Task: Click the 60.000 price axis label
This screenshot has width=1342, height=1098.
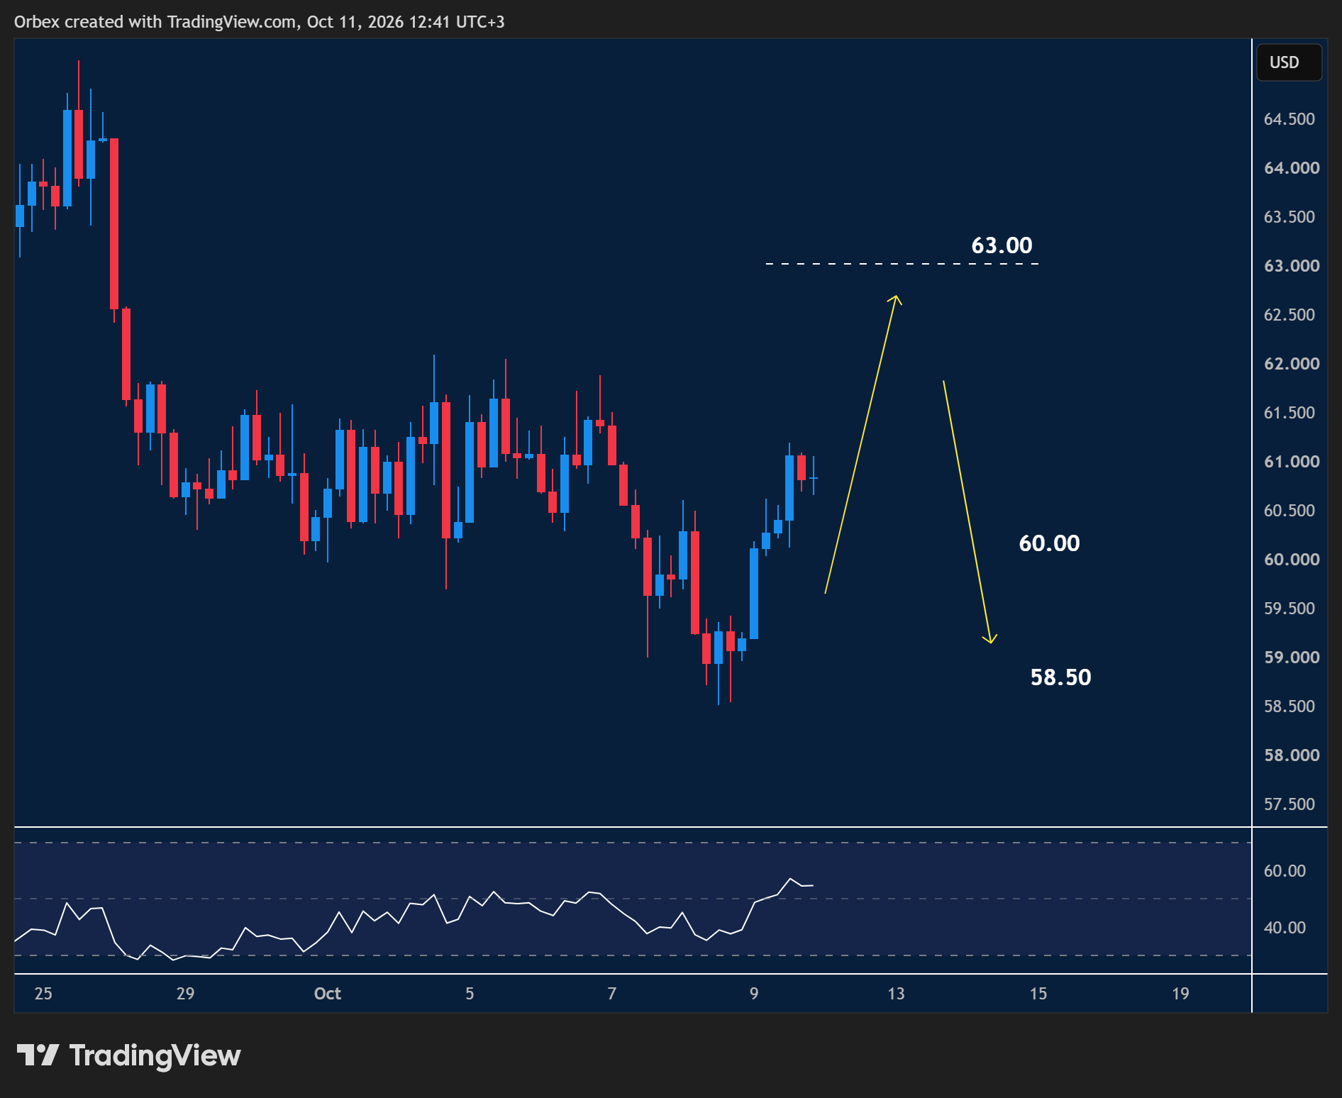Action: click(x=1292, y=560)
